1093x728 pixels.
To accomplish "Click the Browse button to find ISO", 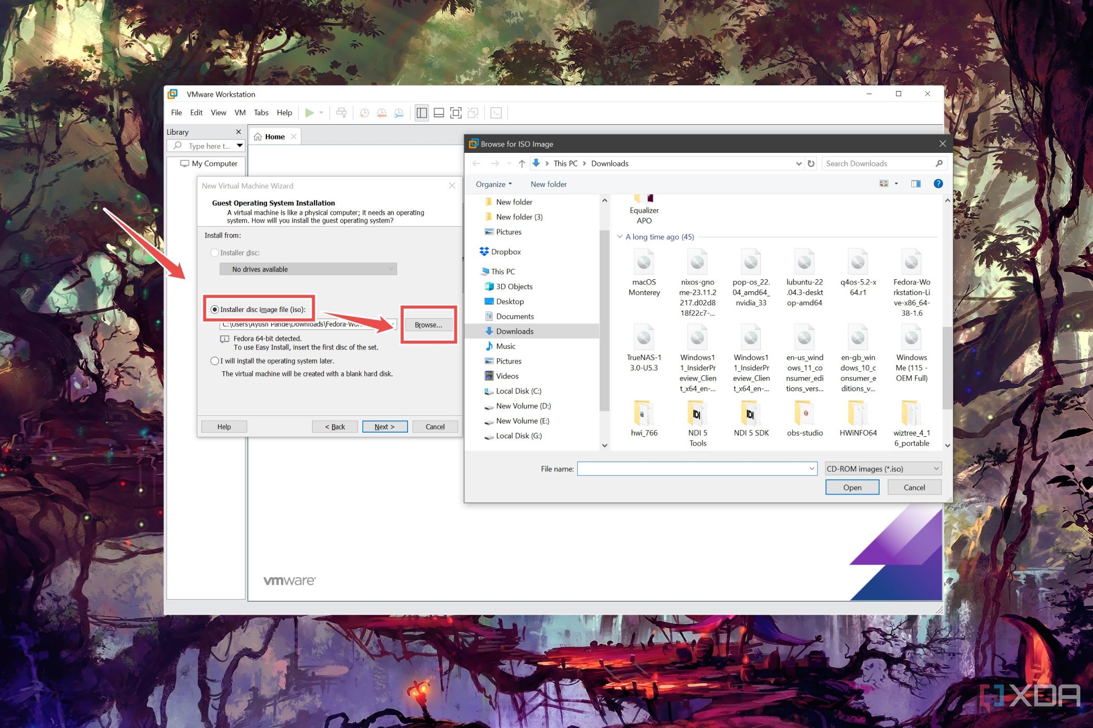I will (x=426, y=324).
